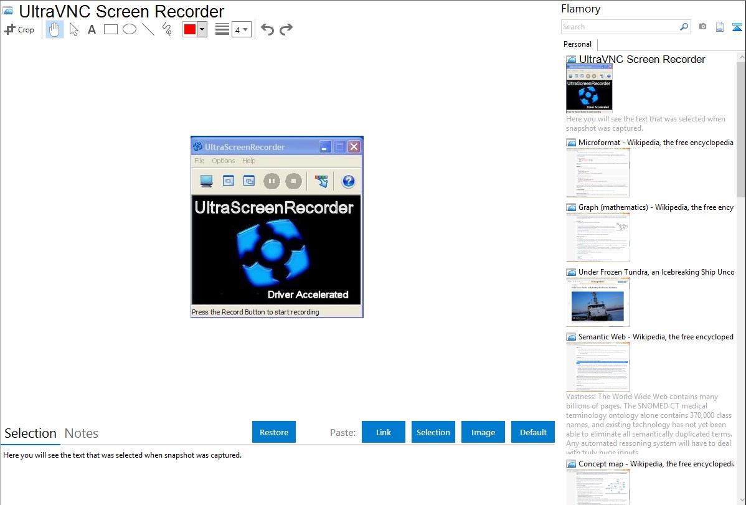This screenshot has width=746, height=505.
Task: Click the document page icon in Flamory header
Action: coord(720,27)
